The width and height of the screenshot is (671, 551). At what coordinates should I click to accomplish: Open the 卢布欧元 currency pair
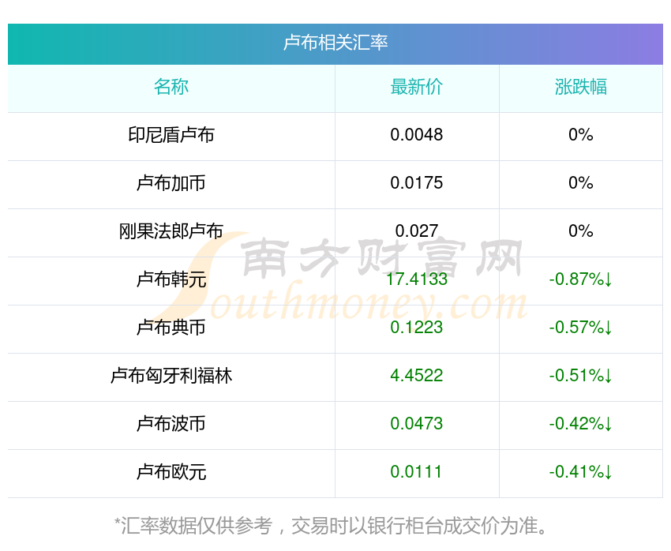click(171, 472)
